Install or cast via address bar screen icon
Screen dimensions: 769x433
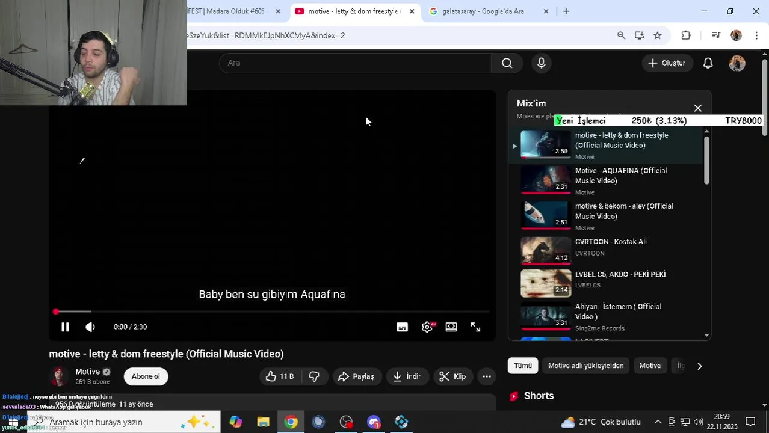(639, 35)
